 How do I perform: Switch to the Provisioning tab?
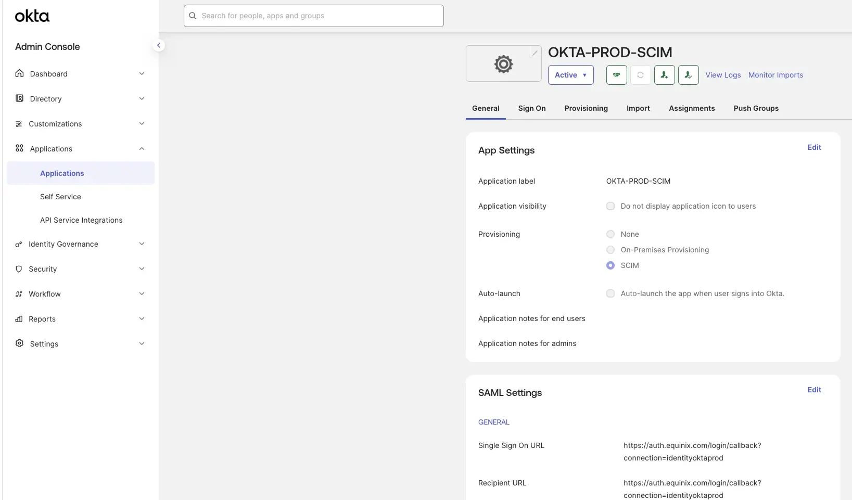click(x=586, y=108)
